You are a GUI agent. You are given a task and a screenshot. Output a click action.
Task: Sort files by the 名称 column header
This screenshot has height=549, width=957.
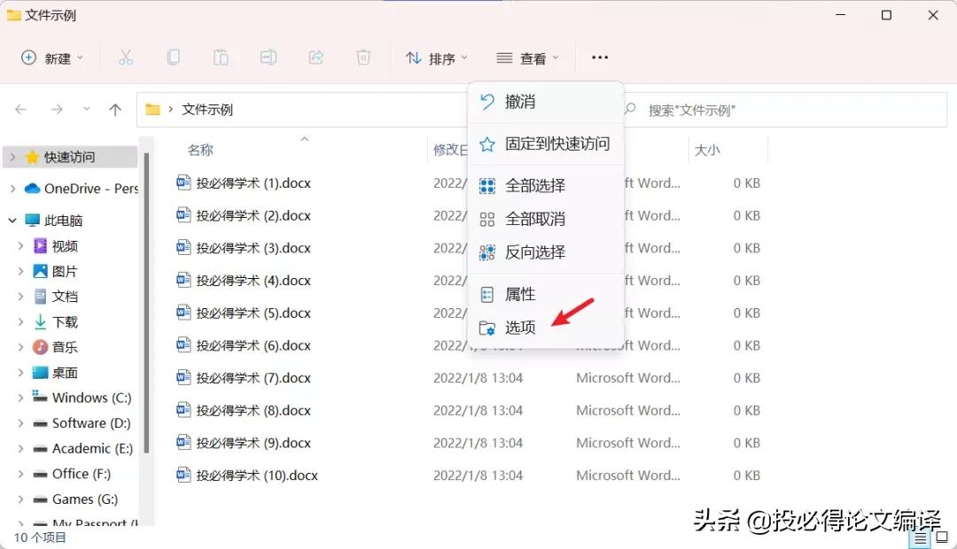tap(200, 149)
